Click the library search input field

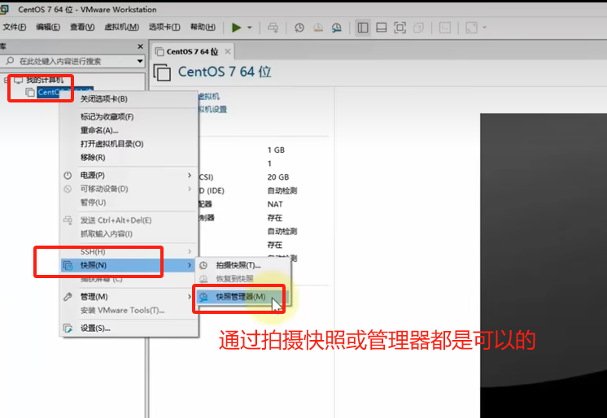71,61
